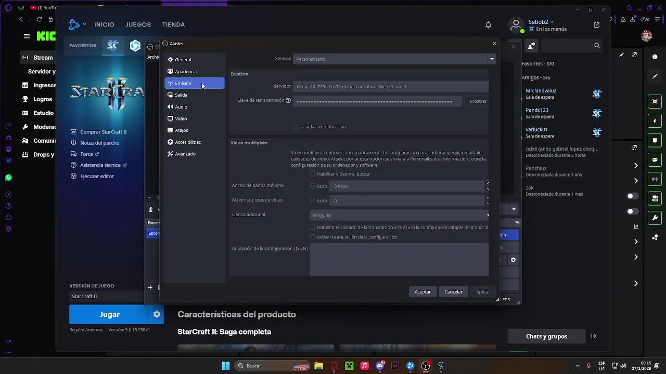Click the lightning bolt icon in Kick right toolbar
The image size is (666, 374).
(x=655, y=121)
